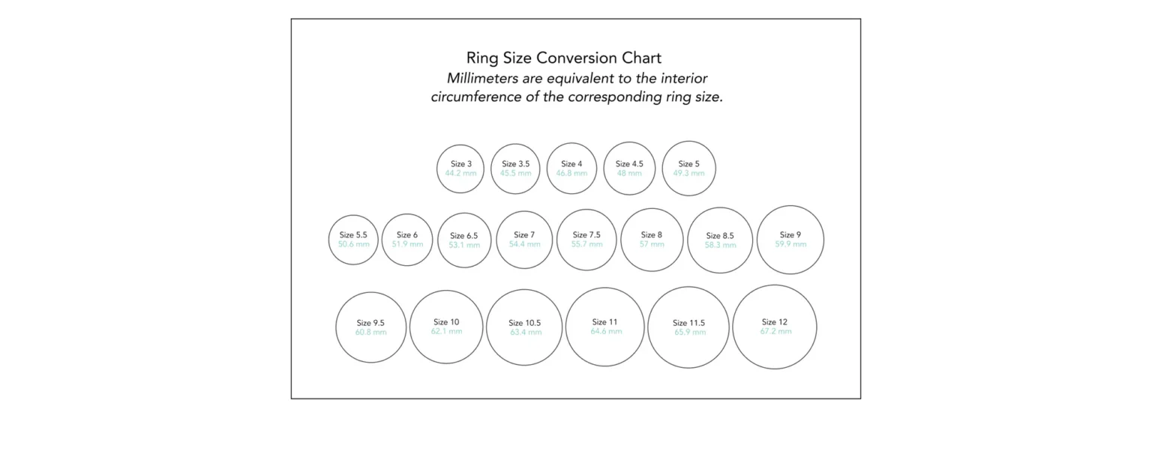Click the Size 5 ring circle
This screenshot has width=1152, height=469.
tap(688, 169)
